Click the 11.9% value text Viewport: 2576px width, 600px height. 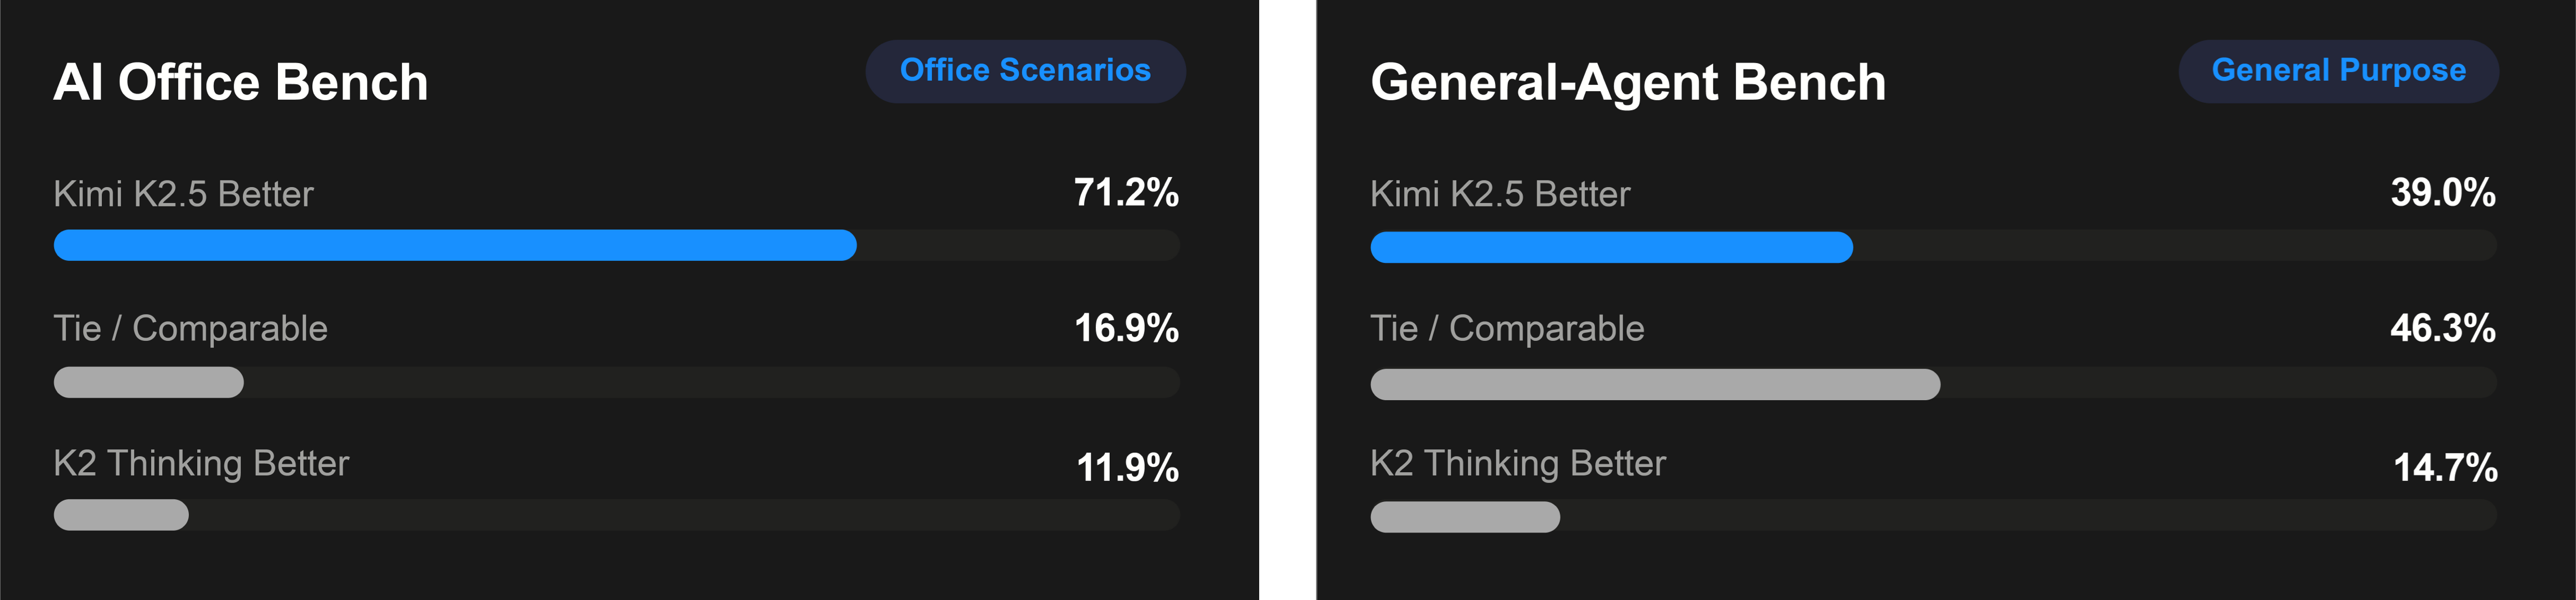point(1127,467)
